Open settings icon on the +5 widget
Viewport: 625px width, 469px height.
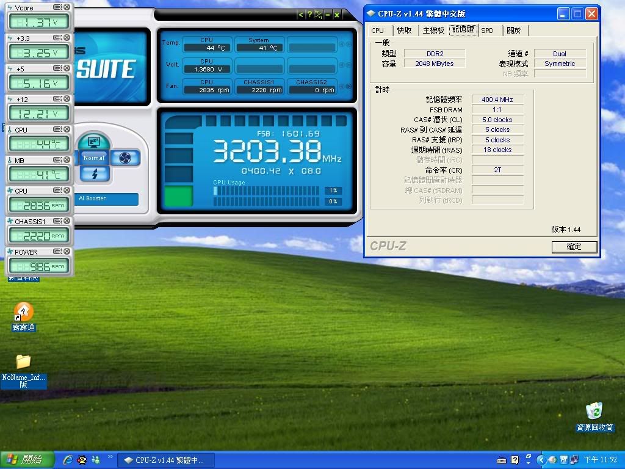pos(57,68)
